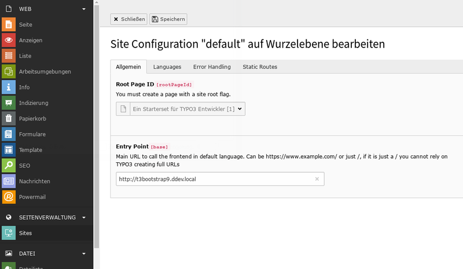The width and height of the screenshot is (463, 269).
Task: Collapse the WEB module group
Action: pos(84,9)
